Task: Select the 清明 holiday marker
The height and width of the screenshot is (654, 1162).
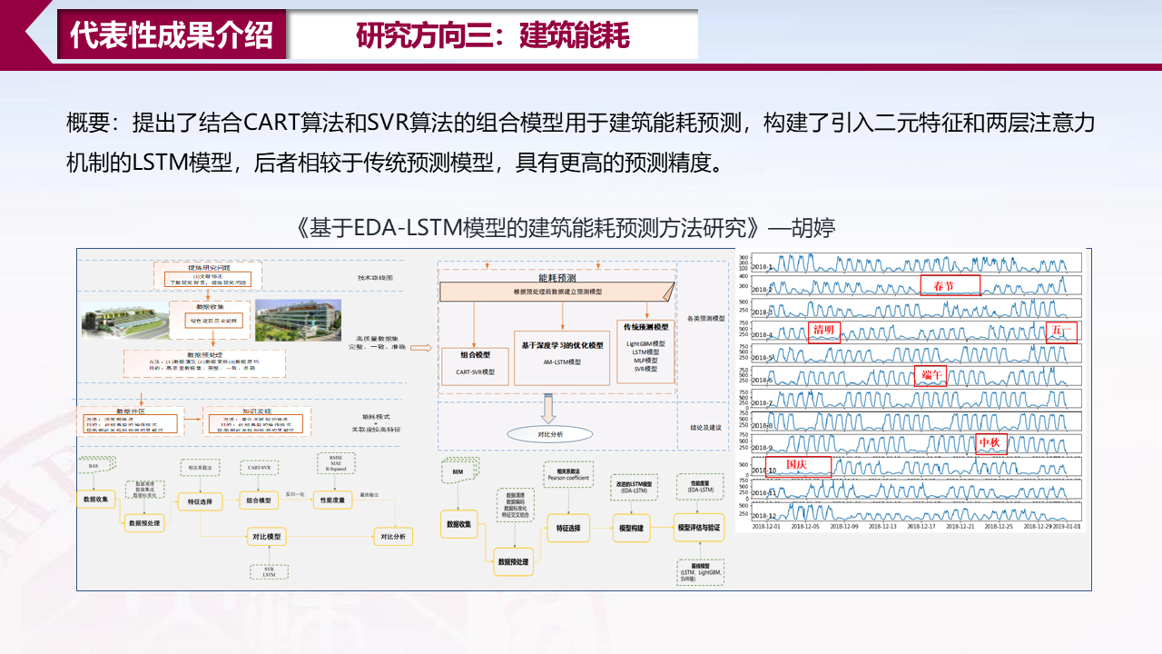Action: tap(823, 331)
